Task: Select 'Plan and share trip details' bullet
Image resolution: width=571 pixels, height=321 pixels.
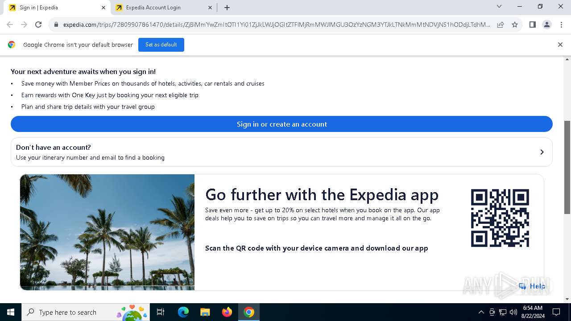Action: pos(88,107)
